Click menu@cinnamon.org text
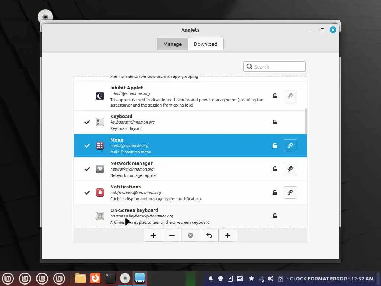The image size is (381, 286). (x=129, y=146)
